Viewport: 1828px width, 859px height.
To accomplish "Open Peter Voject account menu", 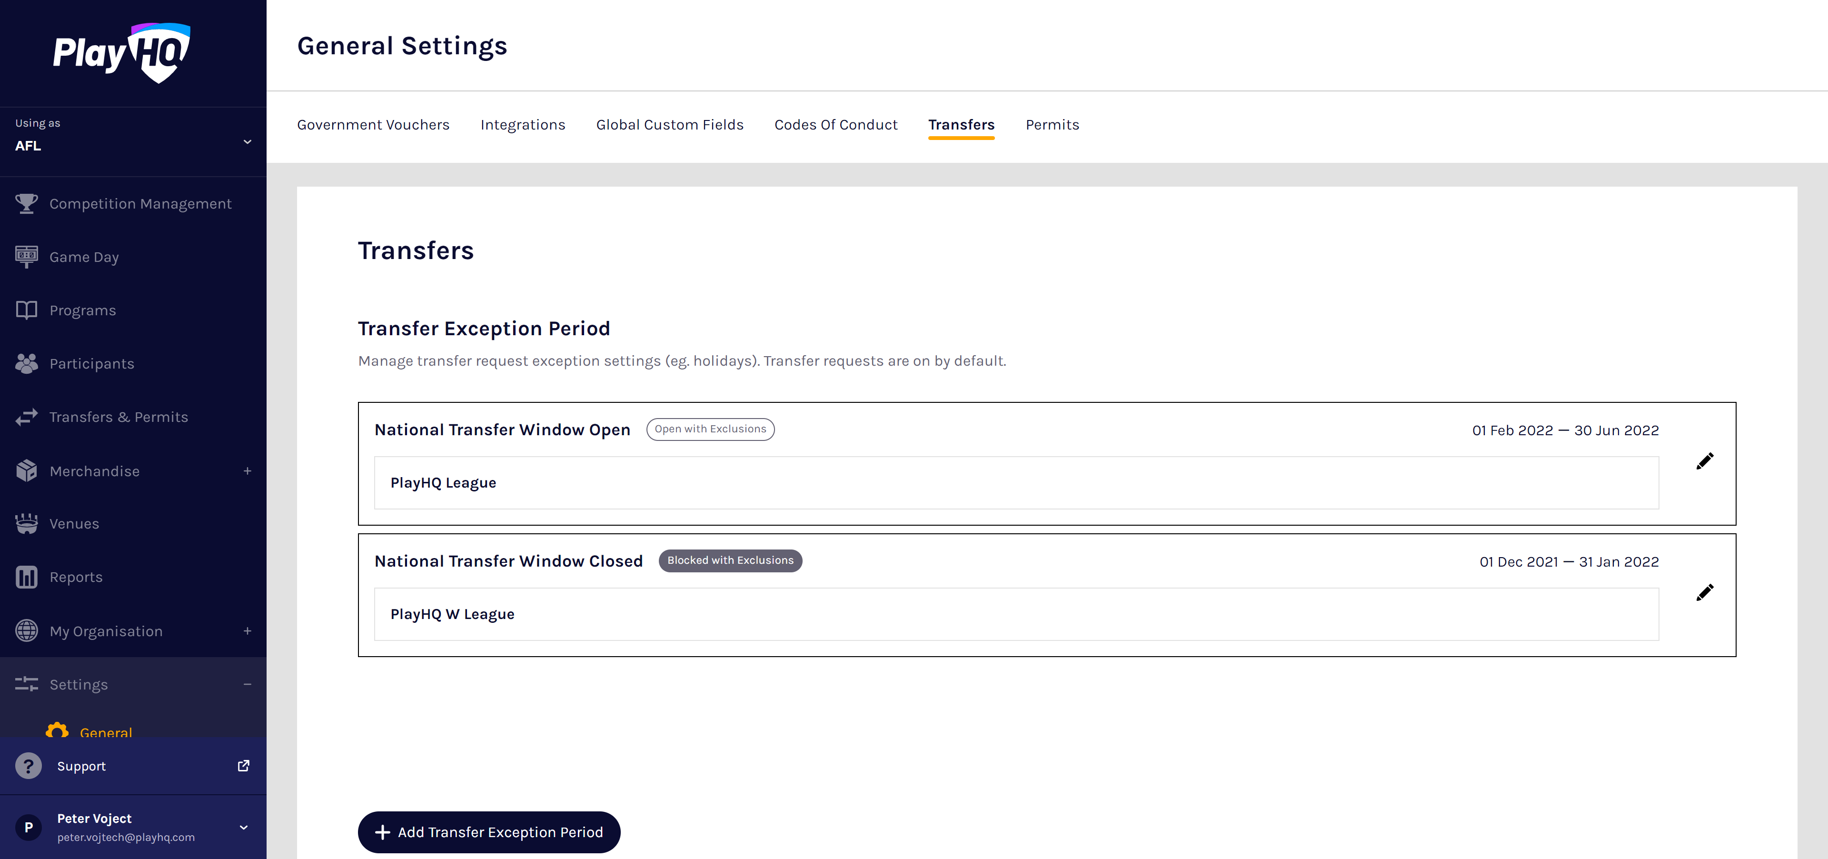I will (243, 827).
